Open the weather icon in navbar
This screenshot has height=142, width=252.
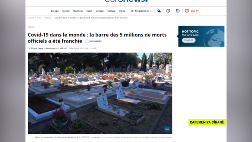tap(159, 11)
